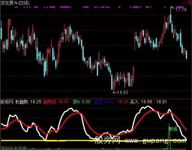Click the chart title 深发展A (日线)
The height and width of the screenshot is (150, 192).
(15, 3)
